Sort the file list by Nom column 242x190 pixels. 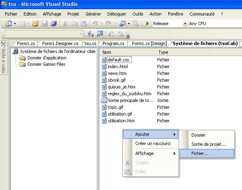(127, 52)
